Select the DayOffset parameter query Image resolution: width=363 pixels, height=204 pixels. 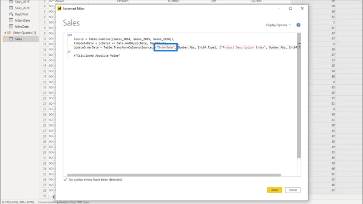[x=21, y=14]
